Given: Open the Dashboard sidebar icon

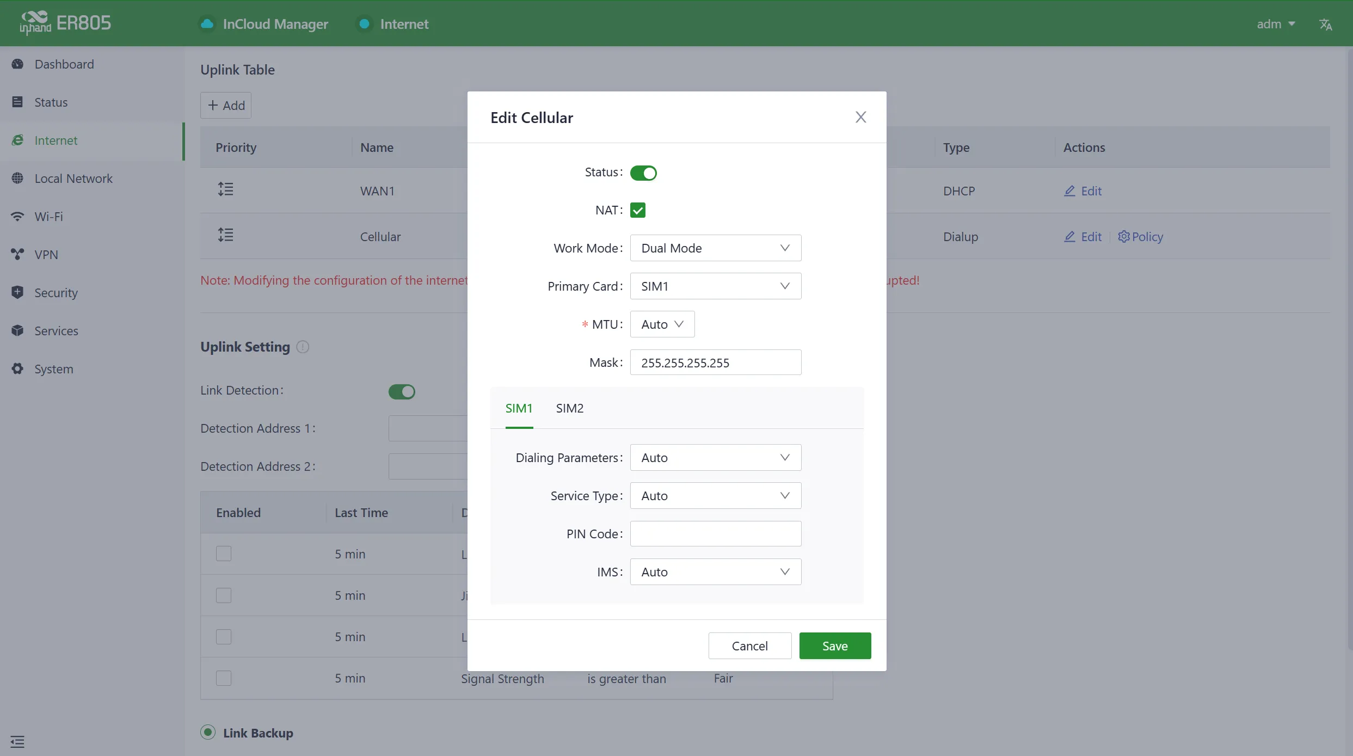Looking at the screenshot, I should 17,64.
